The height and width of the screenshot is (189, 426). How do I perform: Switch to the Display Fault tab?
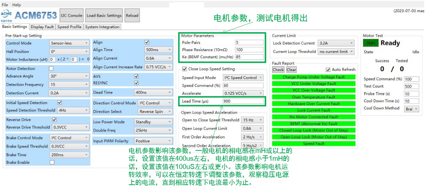coord(42,27)
